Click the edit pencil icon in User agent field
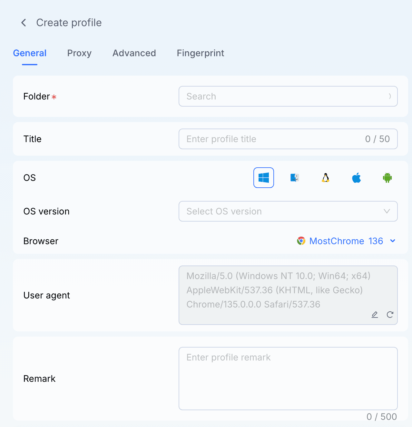The height and width of the screenshot is (427, 412). [x=375, y=315]
